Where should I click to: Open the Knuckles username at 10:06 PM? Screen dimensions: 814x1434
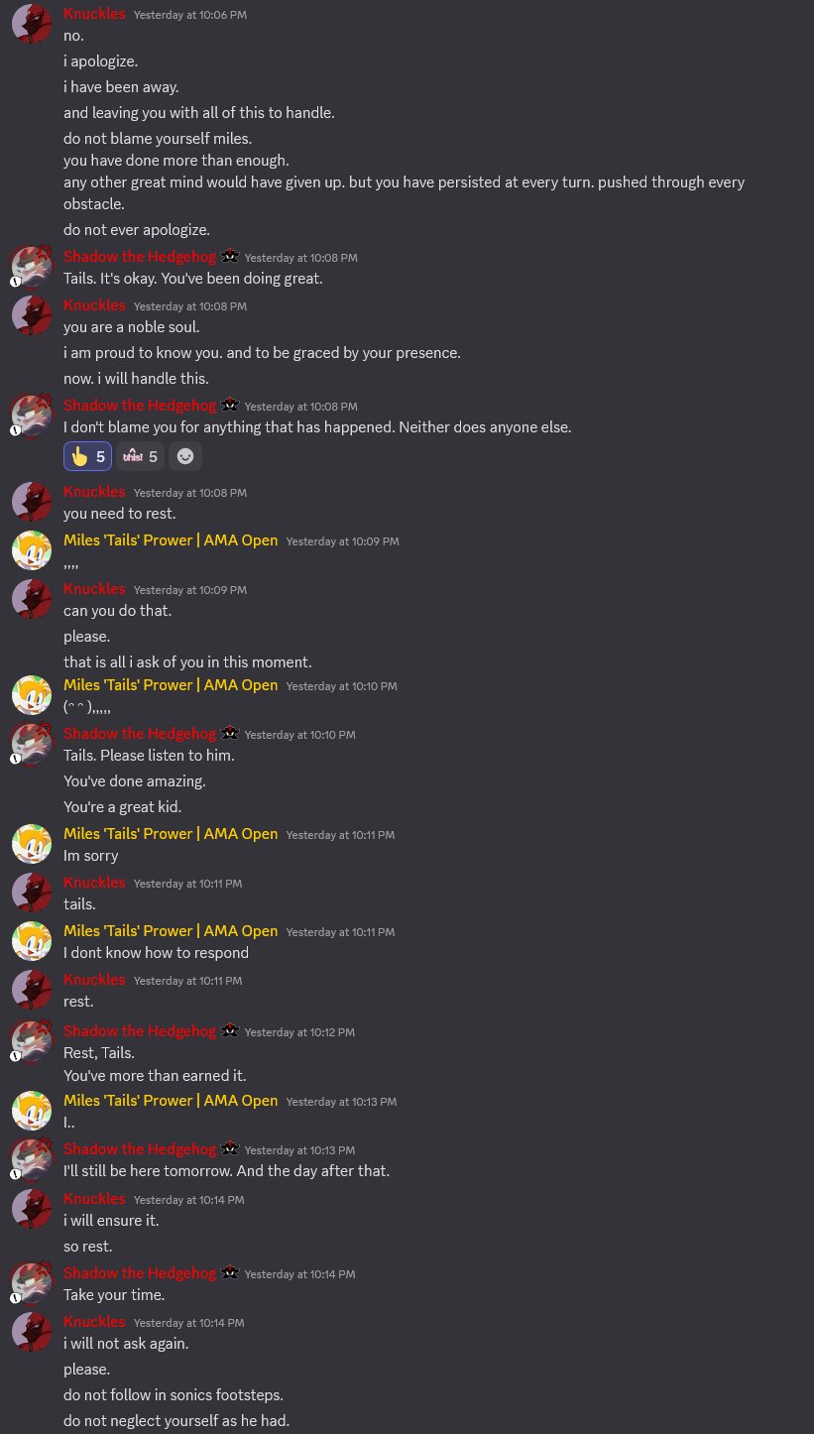pyautogui.click(x=94, y=14)
